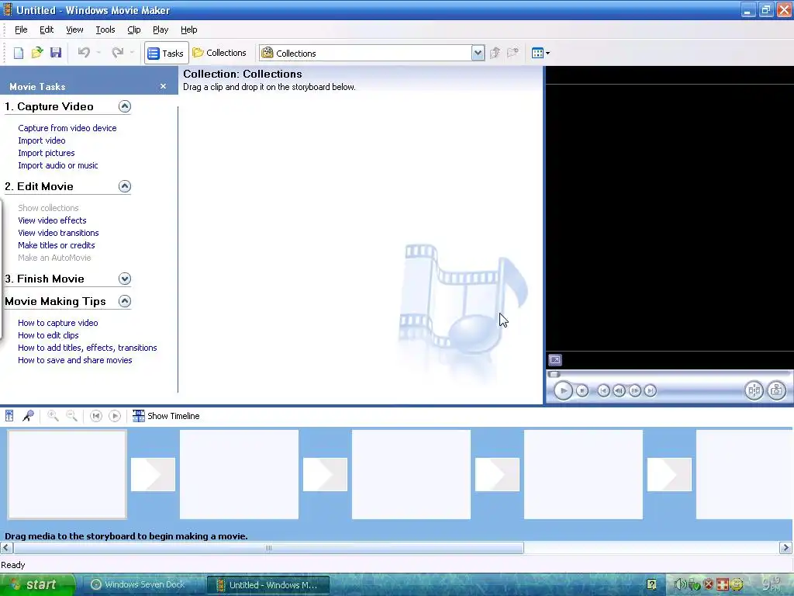Play the storyboard
Viewport: 794px width, 596px height.
point(115,416)
